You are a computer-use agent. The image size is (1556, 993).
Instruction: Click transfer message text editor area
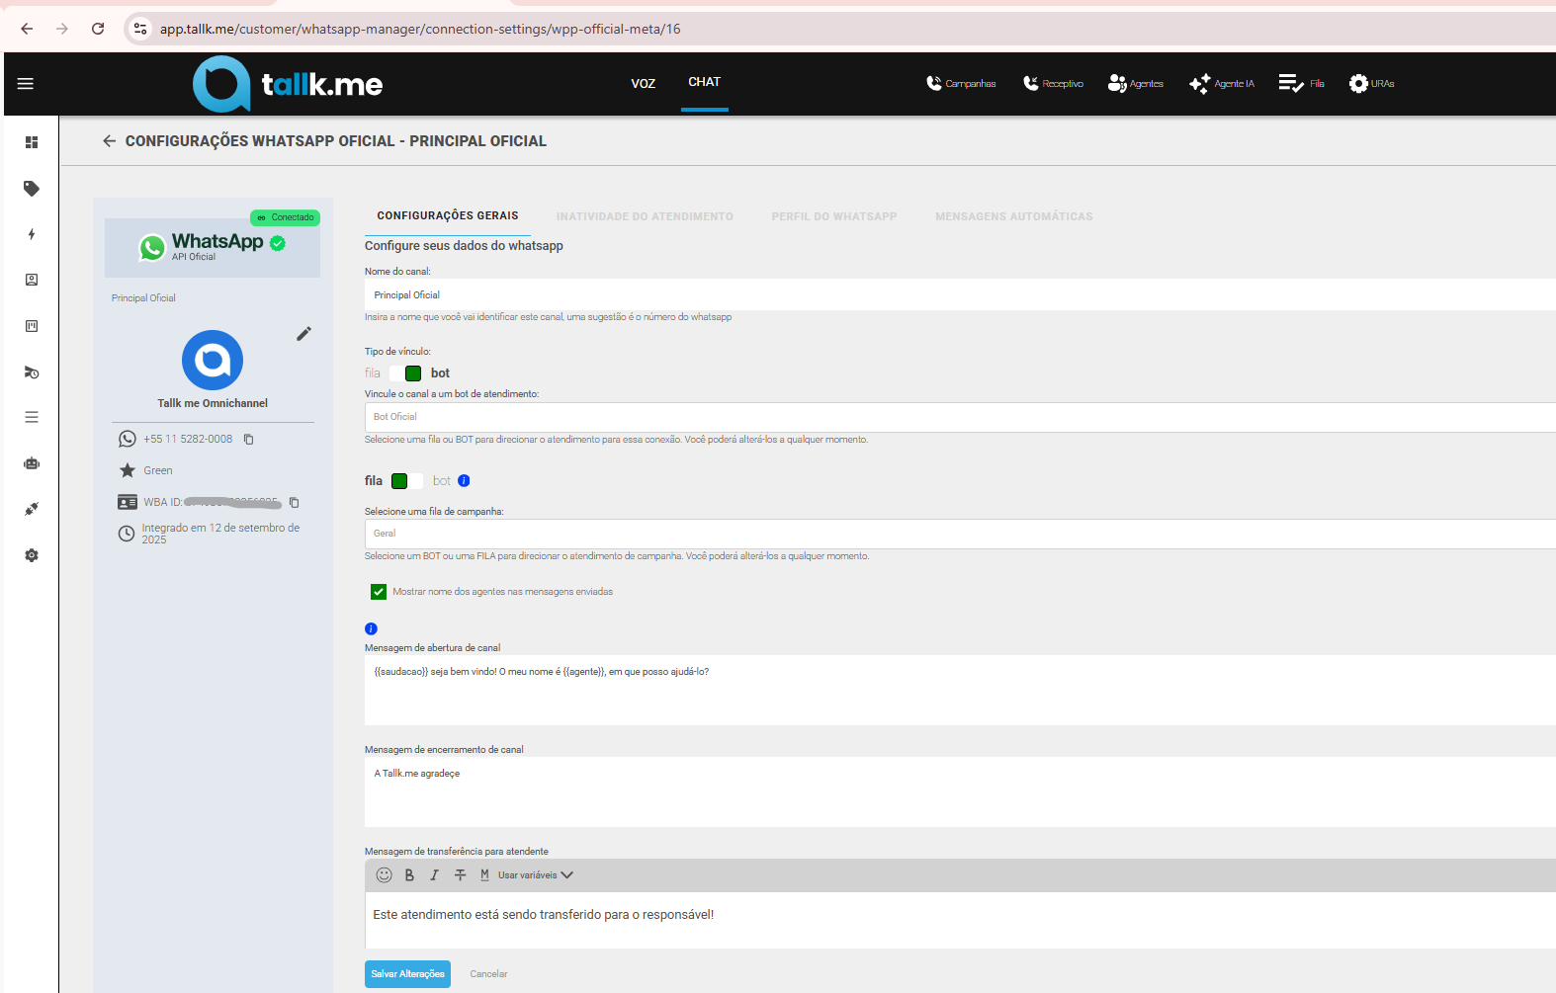pos(960,920)
